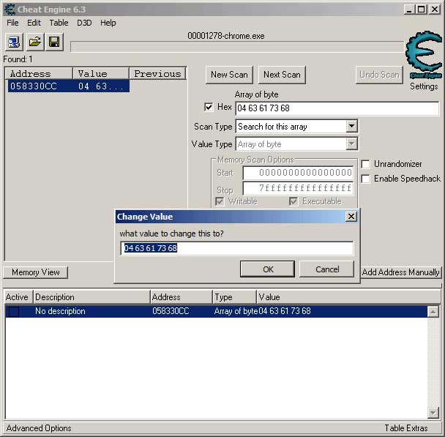This screenshot has height=437, width=445.
Task: Click address table scrollbar up arrow
Action: click(433, 312)
